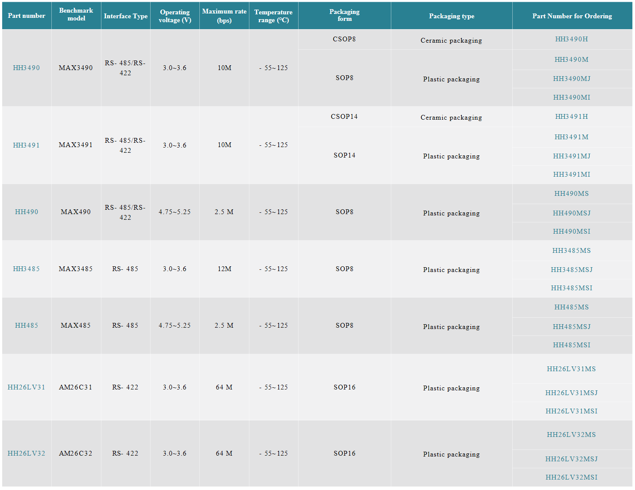Click the Operating voltage (V) header

point(175,16)
